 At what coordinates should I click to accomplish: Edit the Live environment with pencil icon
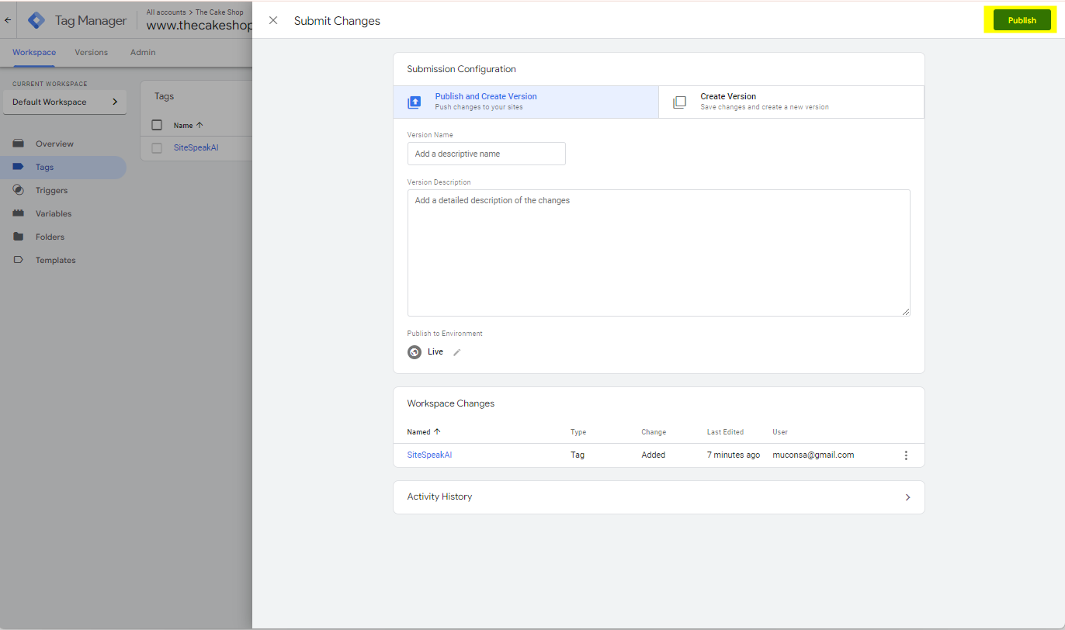pos(457,352)
